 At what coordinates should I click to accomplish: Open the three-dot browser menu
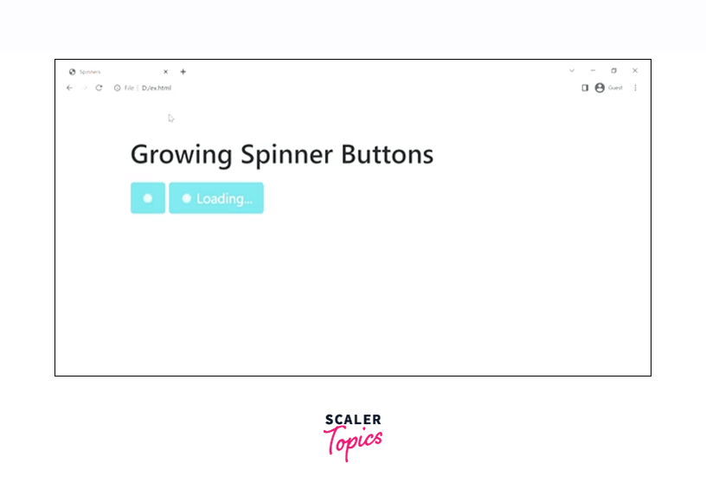click(635, 87)
